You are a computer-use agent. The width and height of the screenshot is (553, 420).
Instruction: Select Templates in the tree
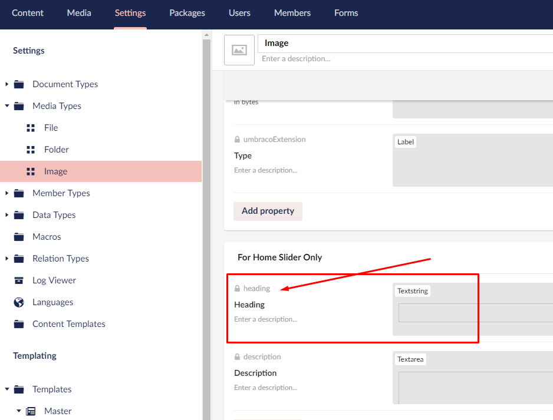(52, 389)
